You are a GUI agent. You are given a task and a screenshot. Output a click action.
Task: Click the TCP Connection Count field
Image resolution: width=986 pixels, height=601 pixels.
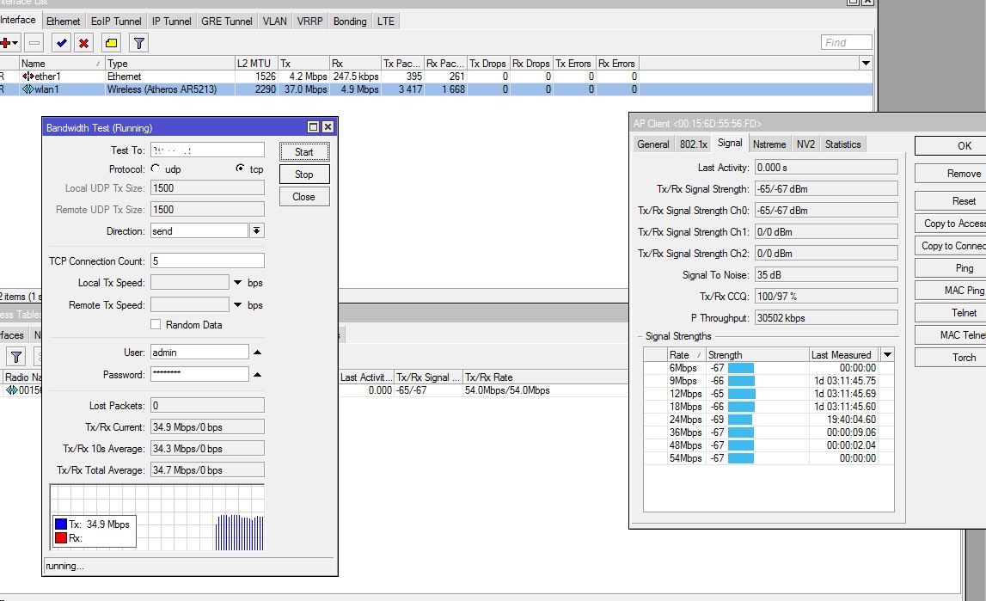[207, 261]
